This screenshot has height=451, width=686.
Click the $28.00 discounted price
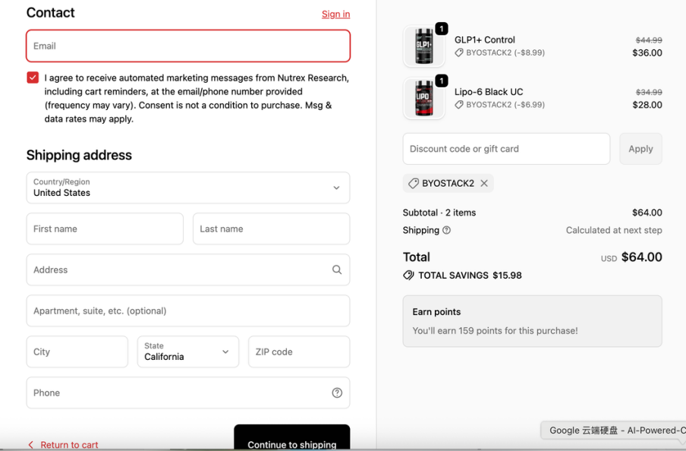(x=647, y=105)
